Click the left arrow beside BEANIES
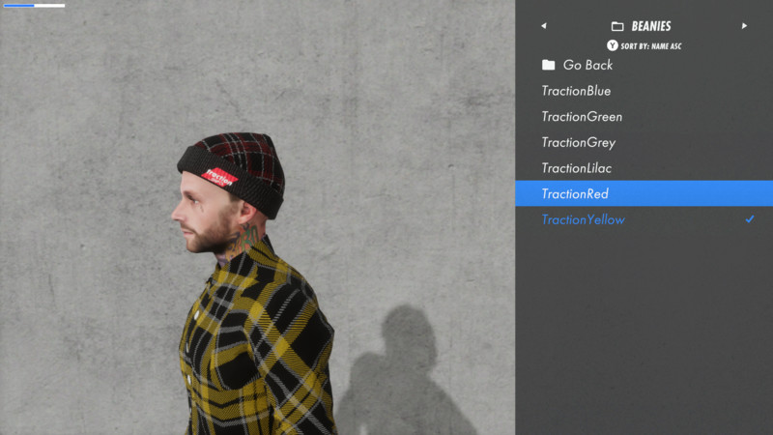773x435 pixels. tap(544, 26)
